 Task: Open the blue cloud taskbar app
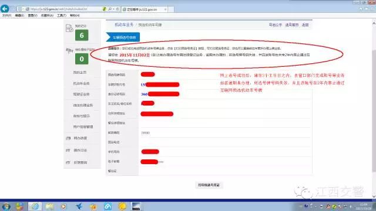[108, 206]
